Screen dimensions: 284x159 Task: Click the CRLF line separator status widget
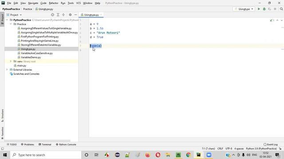pos(220,149)
